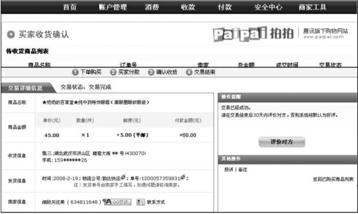Screen dimensions: 358x214
Task: Click the 投诉 link
Action: point(229,170)
